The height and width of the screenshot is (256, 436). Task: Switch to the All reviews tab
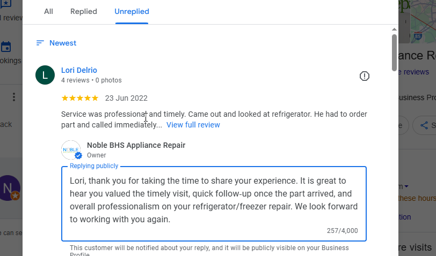click(x=48, y=11)
